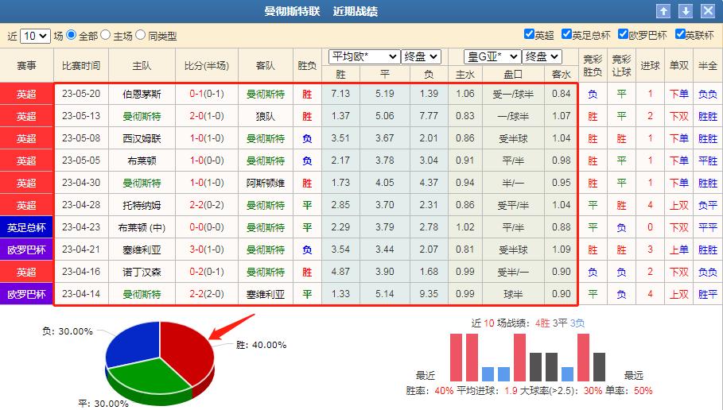Click score 0-2(0-1) against 诺丁汉森

(207, 272)
